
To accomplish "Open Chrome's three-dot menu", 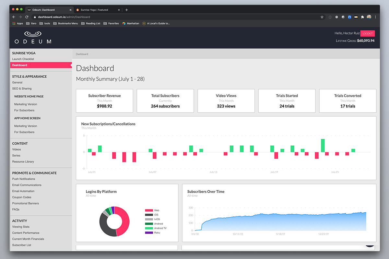I will click(x=375, y=17).
